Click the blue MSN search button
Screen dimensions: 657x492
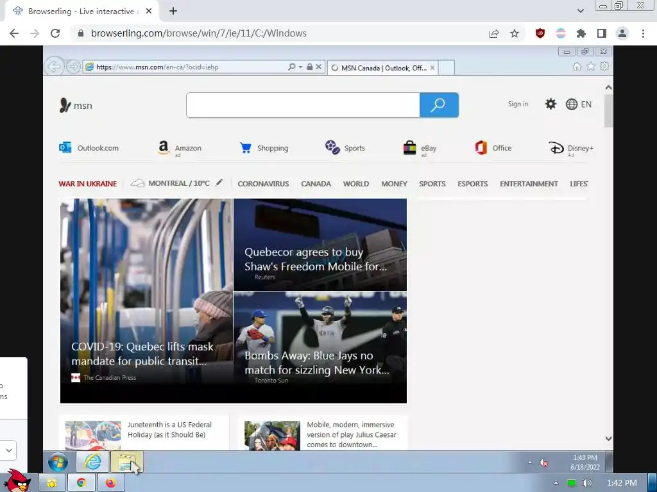(x=439, y=105)
